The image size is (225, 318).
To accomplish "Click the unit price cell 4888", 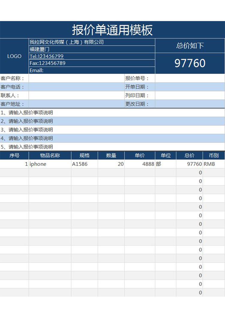I will coord(140,164).
